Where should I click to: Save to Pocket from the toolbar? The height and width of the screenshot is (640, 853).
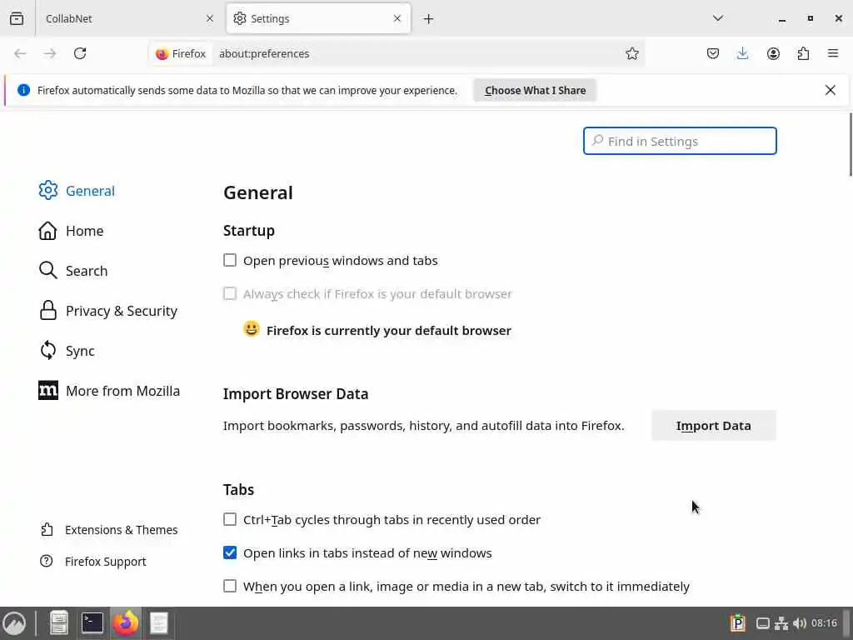(x=713, y=53)
